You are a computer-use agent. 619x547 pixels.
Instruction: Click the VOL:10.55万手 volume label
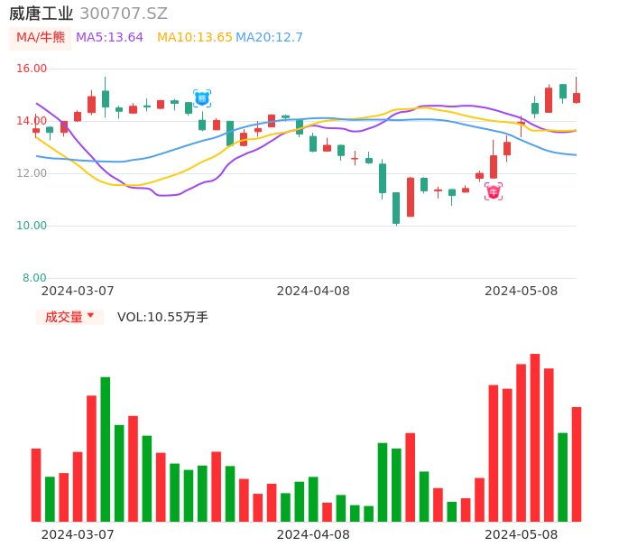[162, 317]
